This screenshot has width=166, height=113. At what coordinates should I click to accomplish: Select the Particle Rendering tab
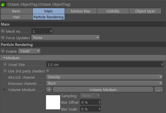click(49, 17)
